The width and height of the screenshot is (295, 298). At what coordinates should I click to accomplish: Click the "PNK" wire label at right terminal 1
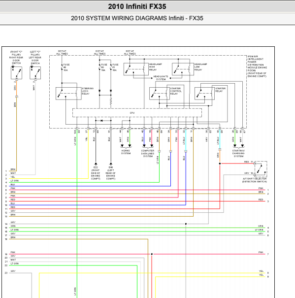(x=261, y=188)
